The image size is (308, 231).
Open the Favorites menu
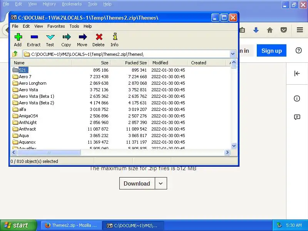click(x=56, y=26)
